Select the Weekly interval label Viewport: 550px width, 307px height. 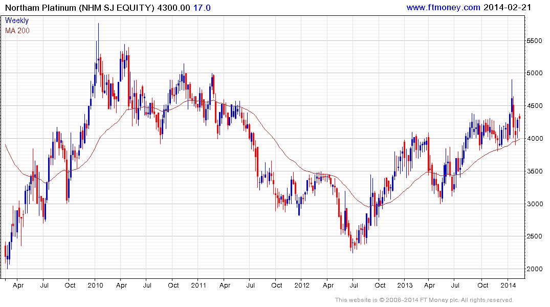[x=17, y=20]
